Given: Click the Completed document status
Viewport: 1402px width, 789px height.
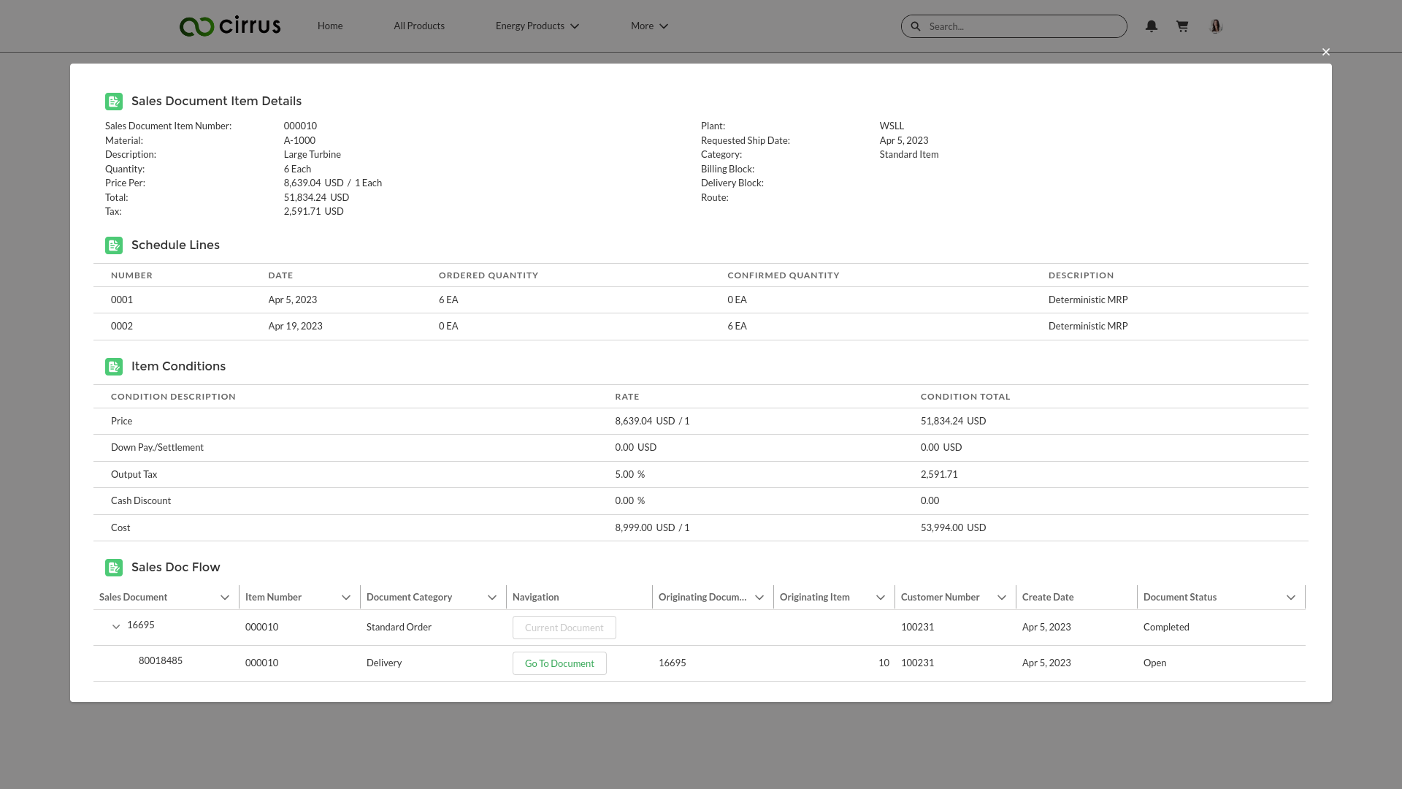Looking at the screenshot, I should [x=1166, y=627].
